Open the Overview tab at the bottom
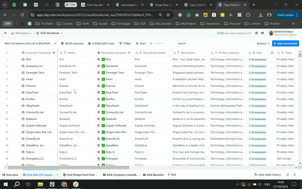The image size is (302, 189). 10,175
